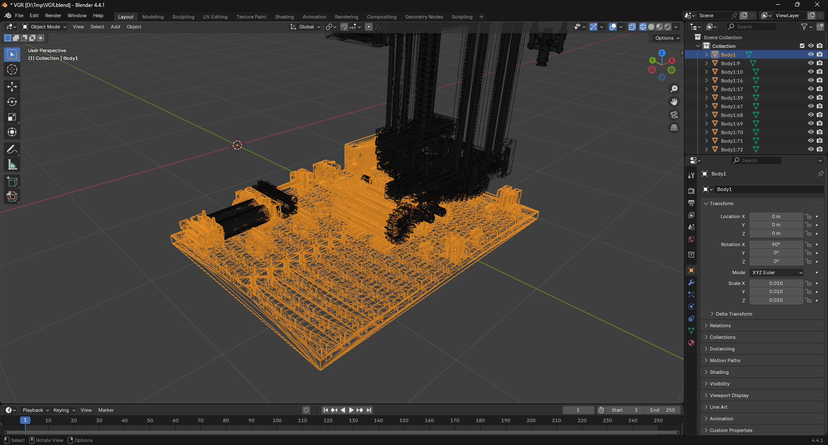
Task: Pick the Annotate tool
Action: point(12,149)
